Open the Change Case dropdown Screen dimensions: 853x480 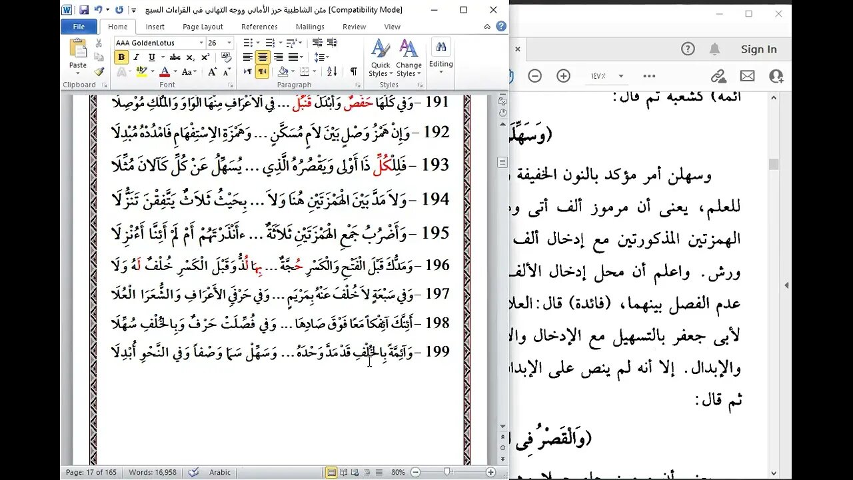point(189,72)
